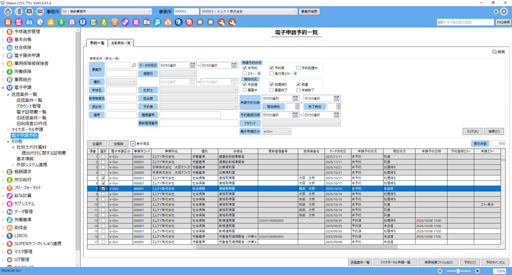Switch to the 自動更新一覧 tab
The width and height of the screenshot is (512, 275).
pos(120,43)
